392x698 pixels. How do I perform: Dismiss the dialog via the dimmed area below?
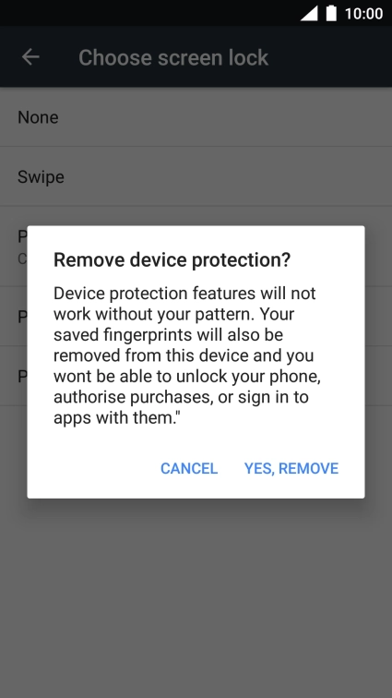tap(196, 596)
